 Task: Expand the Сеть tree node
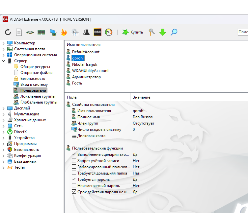pos(4,126)
